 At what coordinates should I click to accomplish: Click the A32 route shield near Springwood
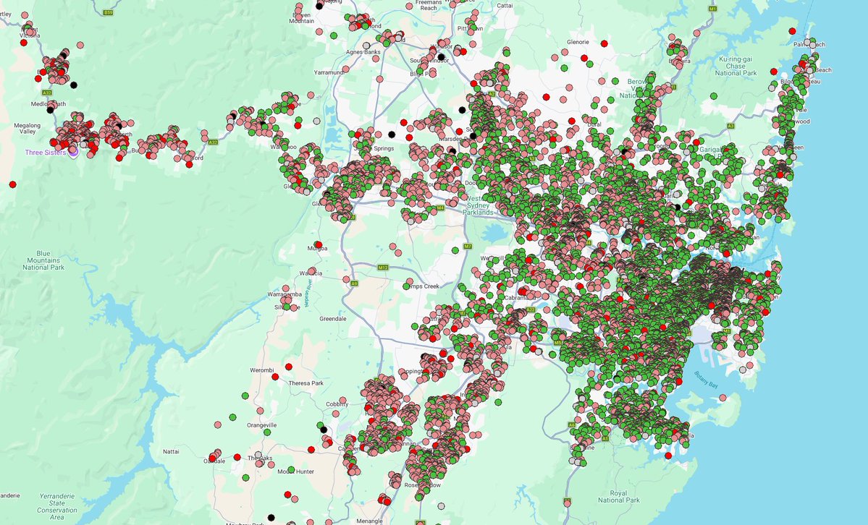click(214, 142)
